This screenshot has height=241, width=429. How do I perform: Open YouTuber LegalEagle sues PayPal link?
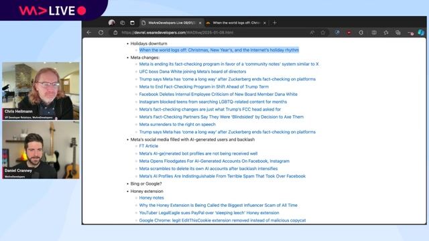click(209, 213)
